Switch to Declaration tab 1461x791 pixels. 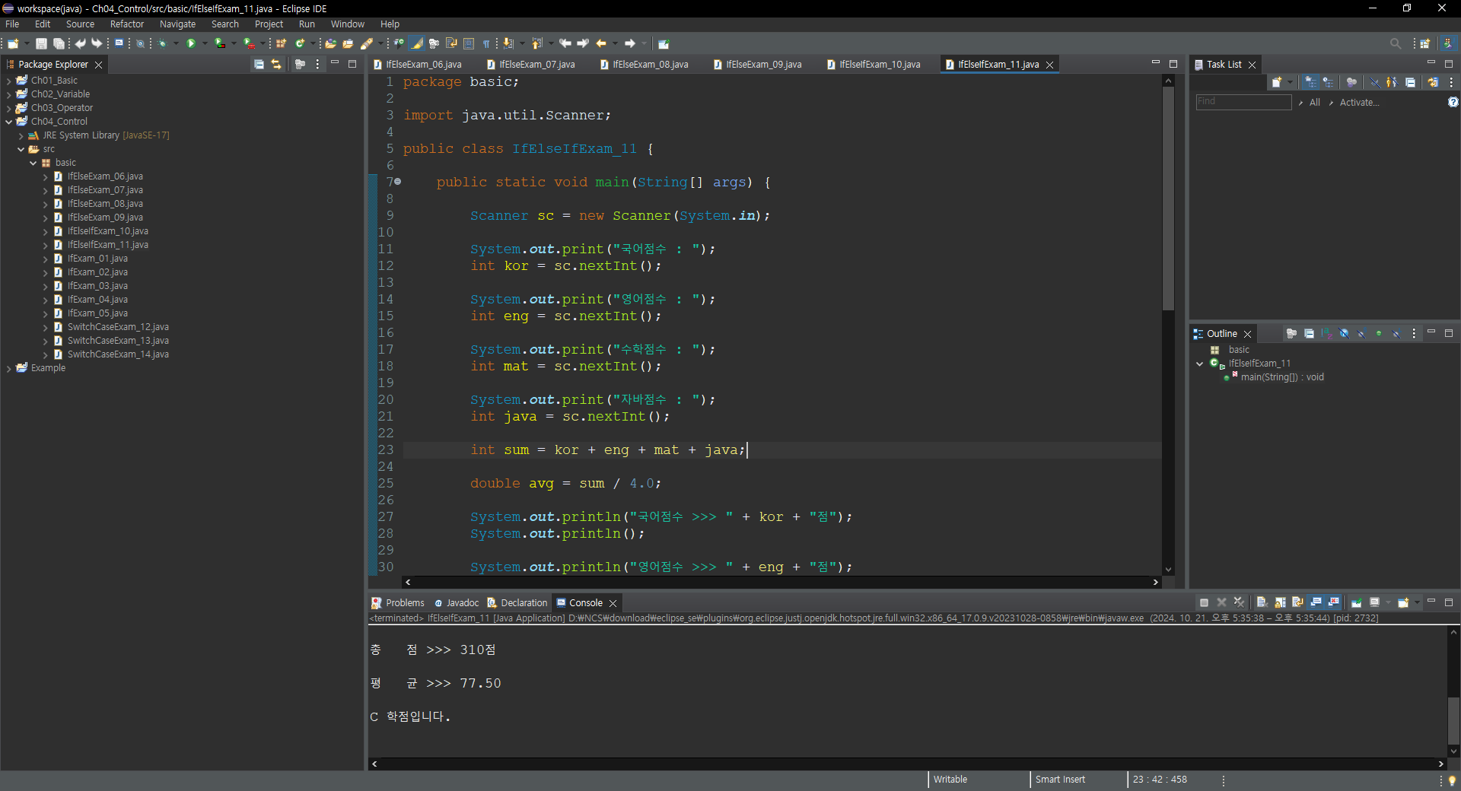click(517, 603)
